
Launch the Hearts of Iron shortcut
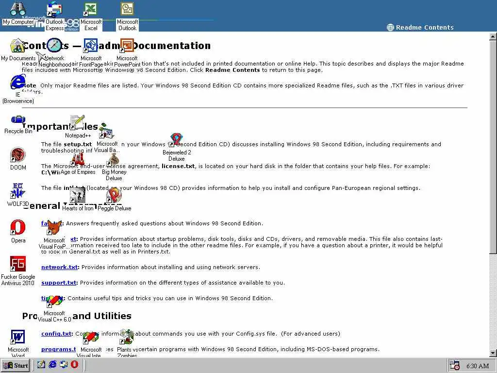pyautogui.click(x=78, y=200)
